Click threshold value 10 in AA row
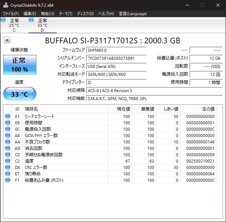 coord(176,142)
